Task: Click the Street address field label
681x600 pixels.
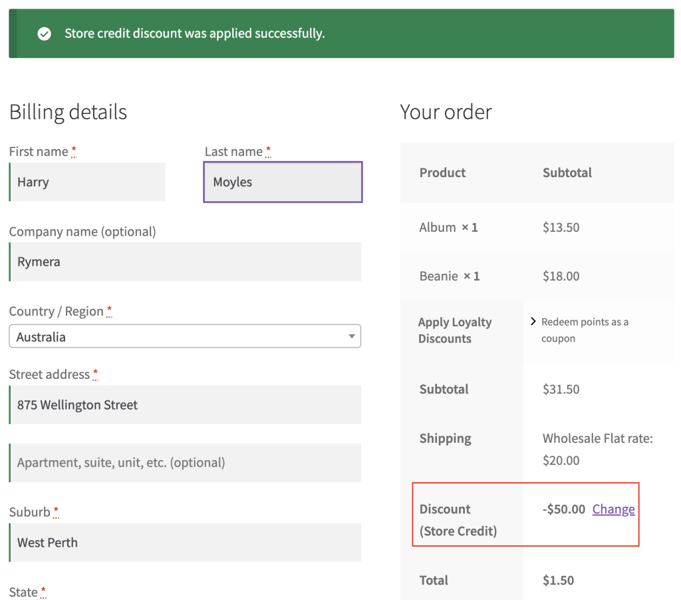Action: (53, 374)
